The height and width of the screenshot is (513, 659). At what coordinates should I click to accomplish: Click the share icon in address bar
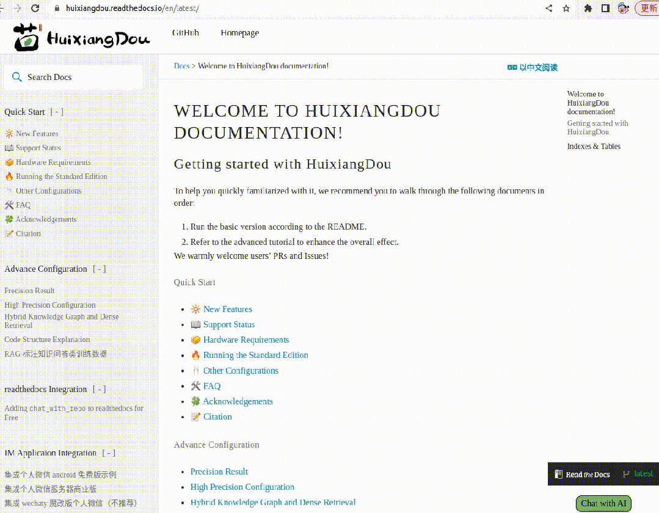[x=548, y=9]
